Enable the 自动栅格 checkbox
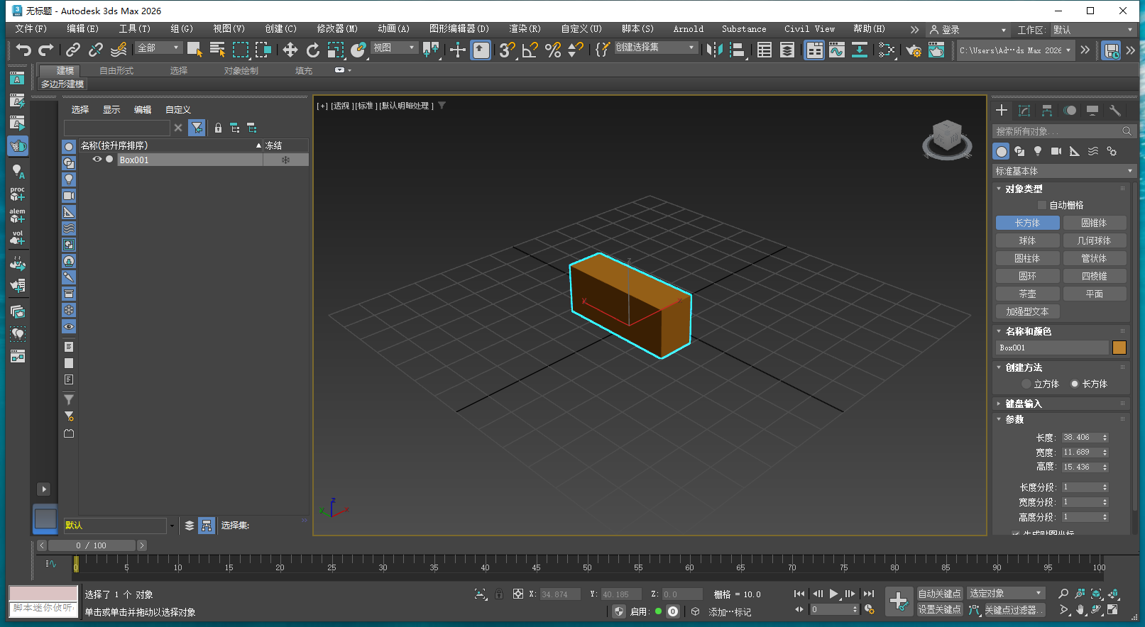 tap(1042, 205)
